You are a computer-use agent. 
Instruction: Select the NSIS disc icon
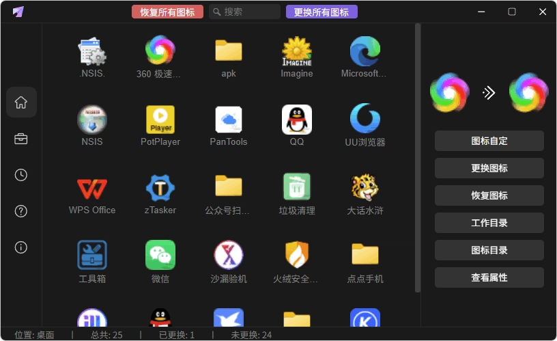coord(92,120)
